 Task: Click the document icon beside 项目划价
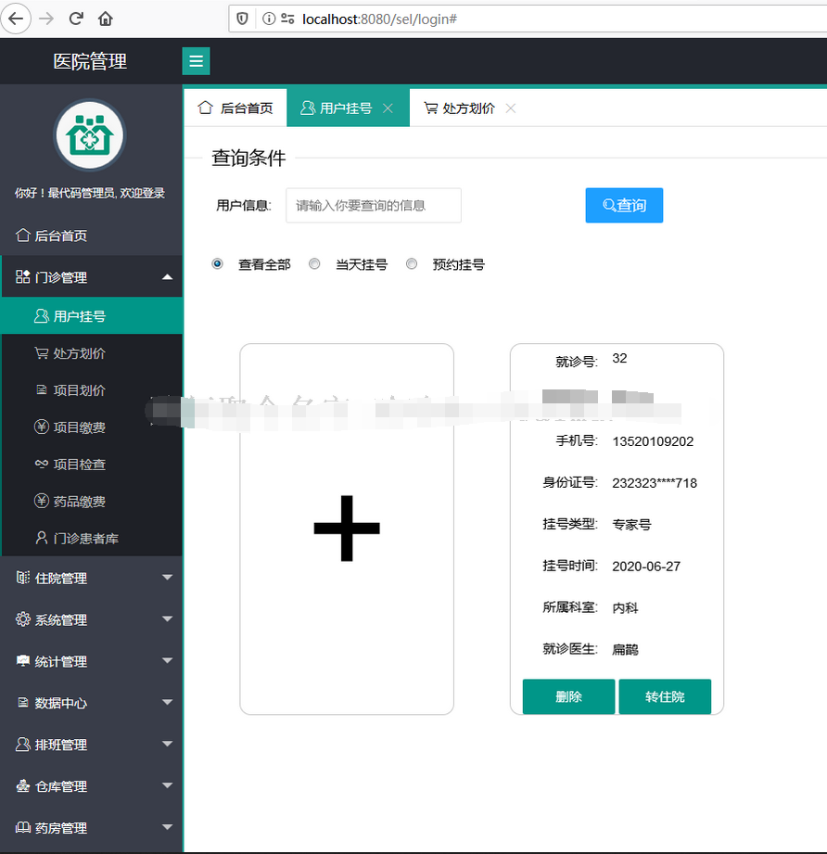coord(42,390)
